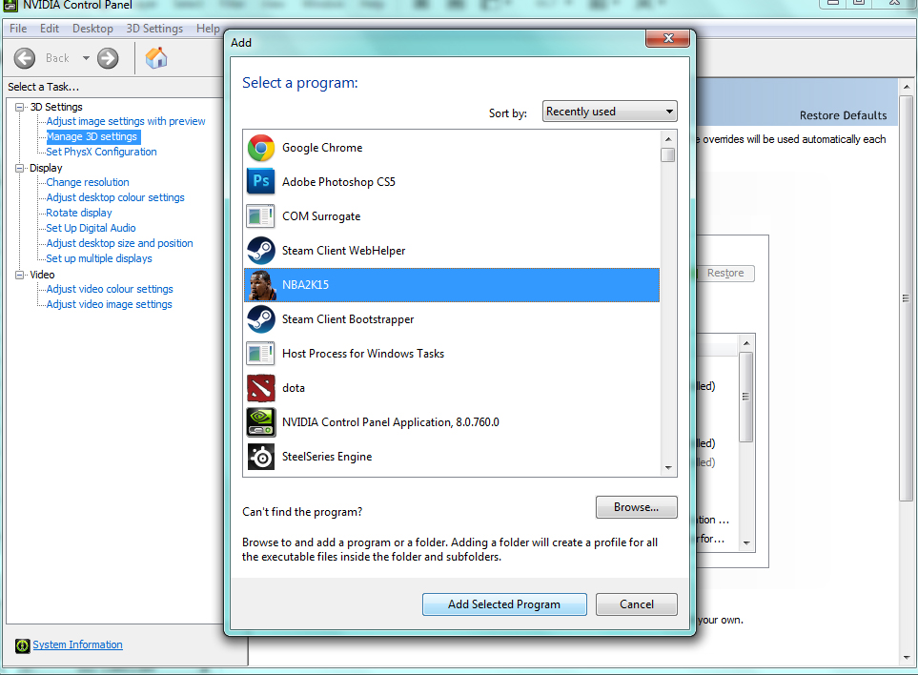Click the red dota icon
The image size is (918, 675).
[261, 388]
